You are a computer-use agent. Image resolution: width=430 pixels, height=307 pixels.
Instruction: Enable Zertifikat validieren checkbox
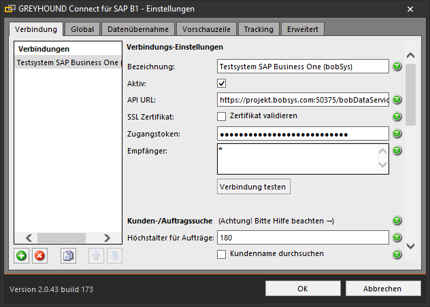coord(222,116)
